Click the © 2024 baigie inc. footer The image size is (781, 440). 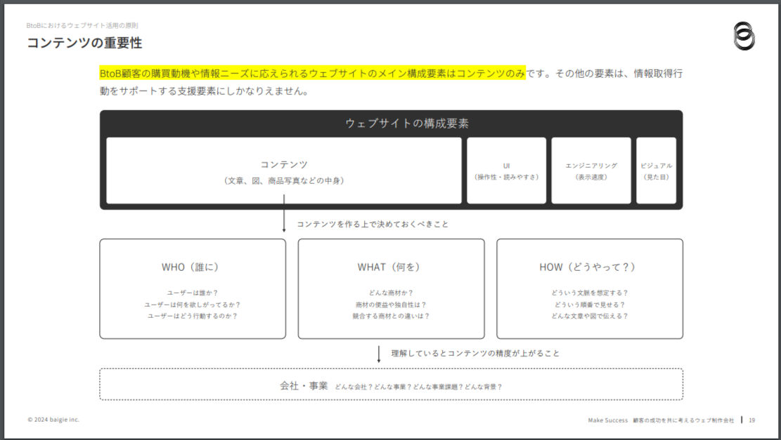coord(54,420)
